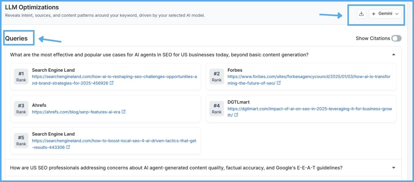Toggle the Show Citations switch
The image size is (414, 182).
click(x=396, y=38)
